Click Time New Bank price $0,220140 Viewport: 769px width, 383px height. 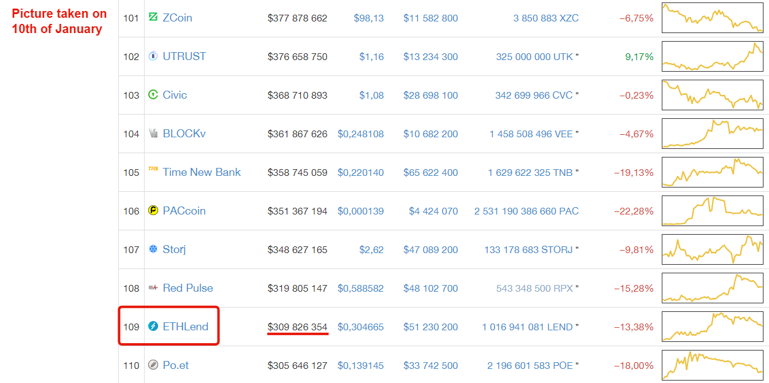361,173
